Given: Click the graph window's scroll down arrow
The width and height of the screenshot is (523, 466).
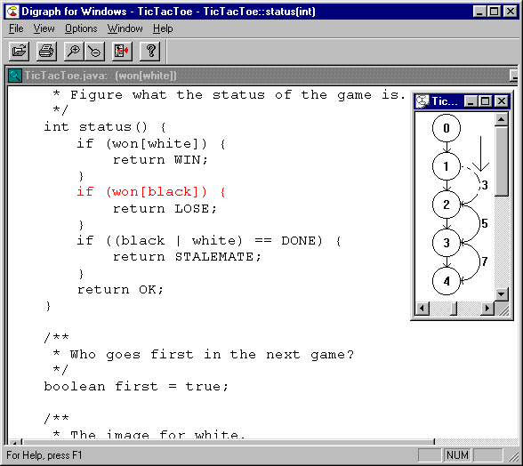Looking at the screenshot, I should [x=502, y=293].
